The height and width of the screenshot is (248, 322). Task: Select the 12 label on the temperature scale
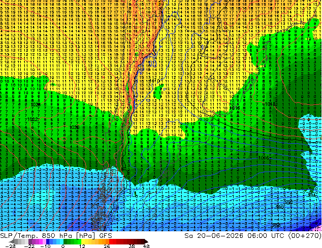(x=82, y=246)
